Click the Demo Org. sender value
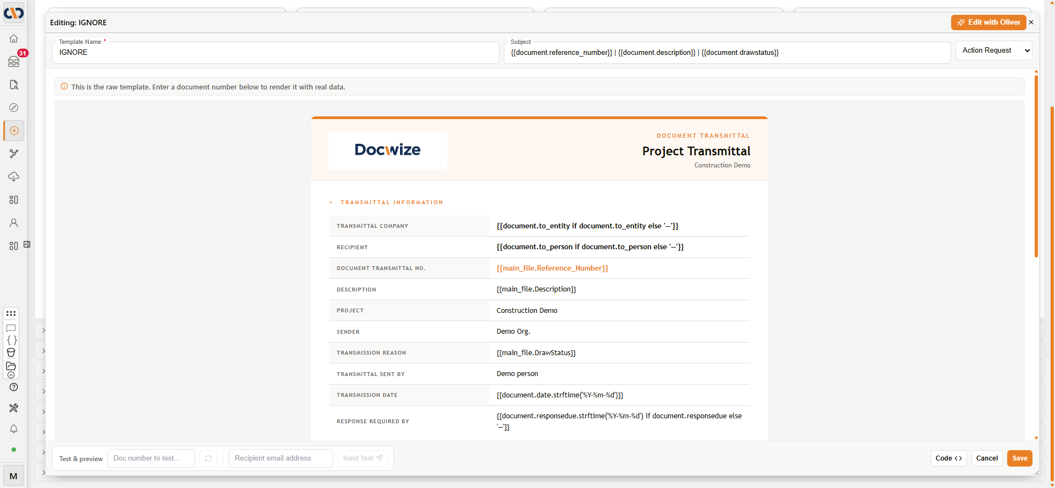This screenshot has height=488, width=1055. click(513, 332)
